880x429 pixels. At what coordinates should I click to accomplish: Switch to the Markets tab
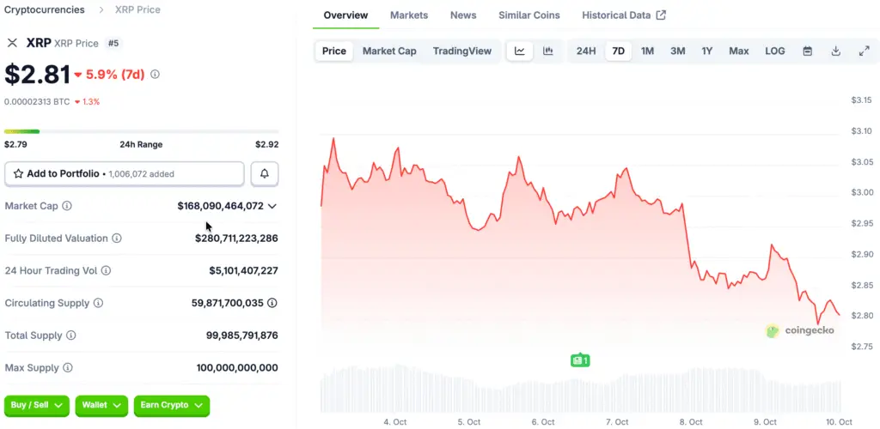coord(409,15)
